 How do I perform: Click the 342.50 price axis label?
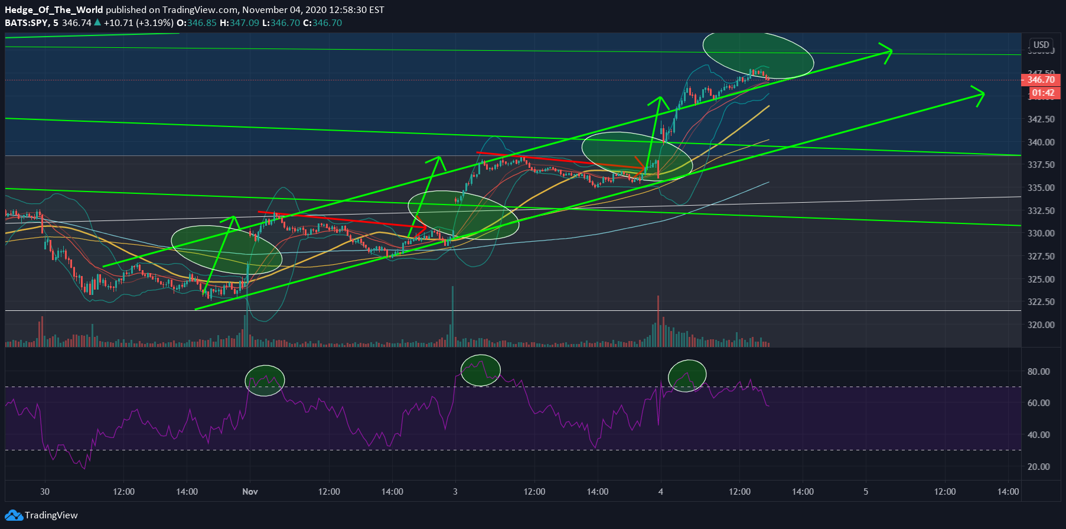pyautogui.click(x=1041, y=119)
